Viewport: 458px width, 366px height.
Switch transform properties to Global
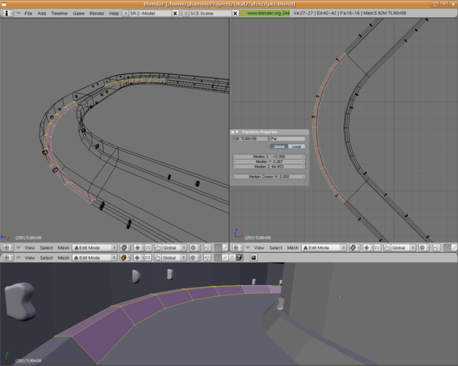pyautogui.click(x=279, y=147)
